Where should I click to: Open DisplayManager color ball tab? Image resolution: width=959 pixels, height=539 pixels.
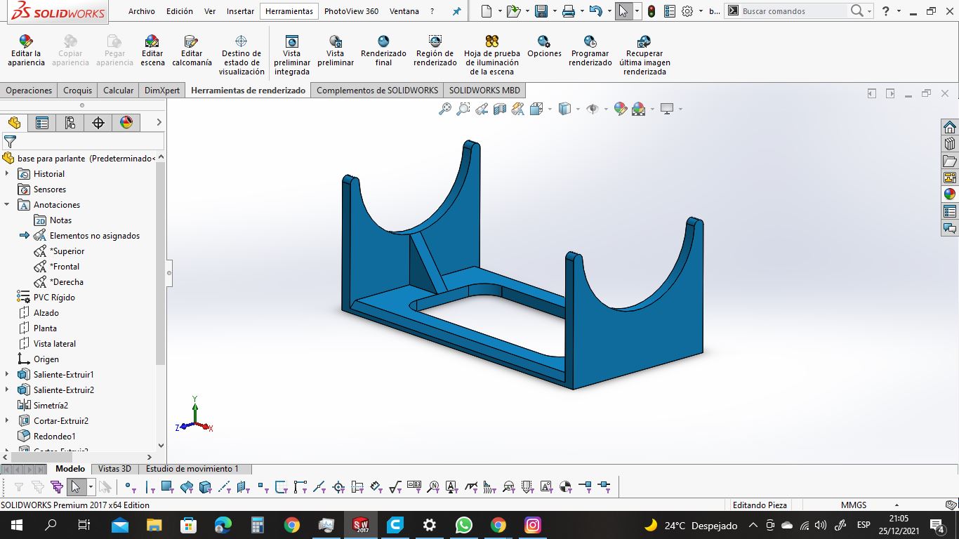pyautogui.click(x=126, y=123)
